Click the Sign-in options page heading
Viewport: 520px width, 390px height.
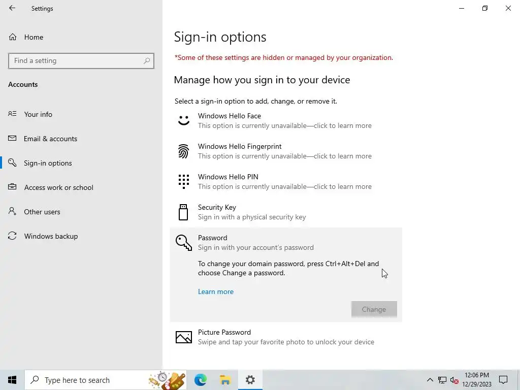[x=220, y=37]
